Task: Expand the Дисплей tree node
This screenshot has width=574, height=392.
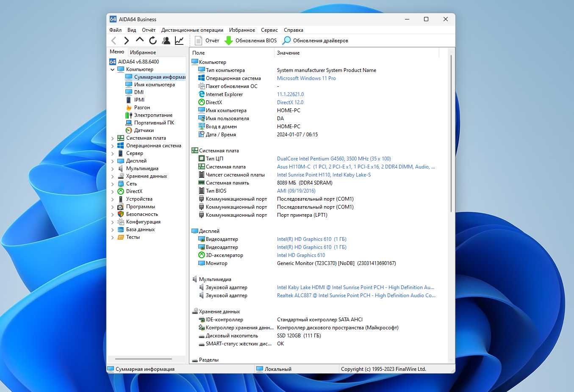Action: coord(113,161)
